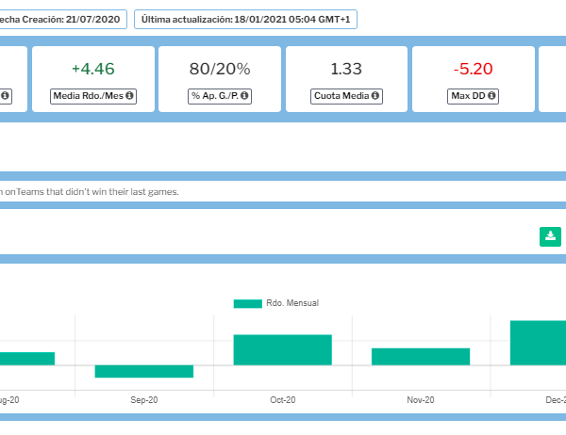Click the Cuota Media label button
Screen dimensions: 566x435
coord(346,96)
